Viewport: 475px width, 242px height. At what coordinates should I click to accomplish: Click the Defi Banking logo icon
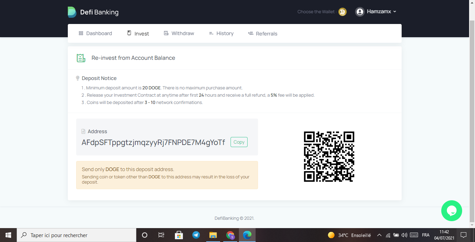pos(72,12)
